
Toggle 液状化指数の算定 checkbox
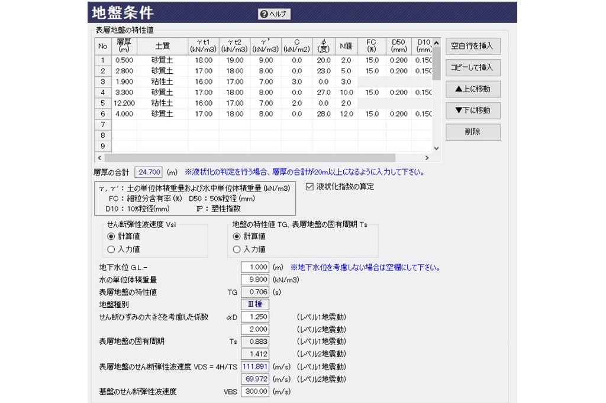310,187
